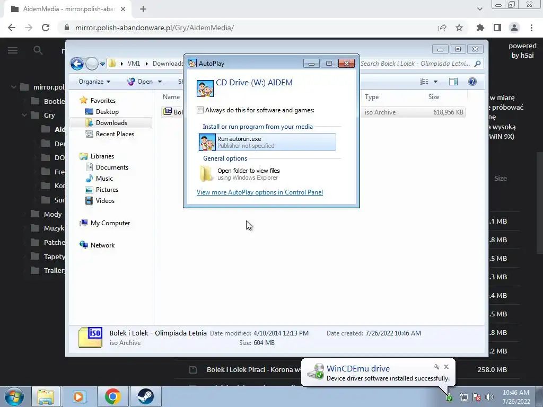Collapse the mirror.pol tree root chevron

tap(13, 87)
